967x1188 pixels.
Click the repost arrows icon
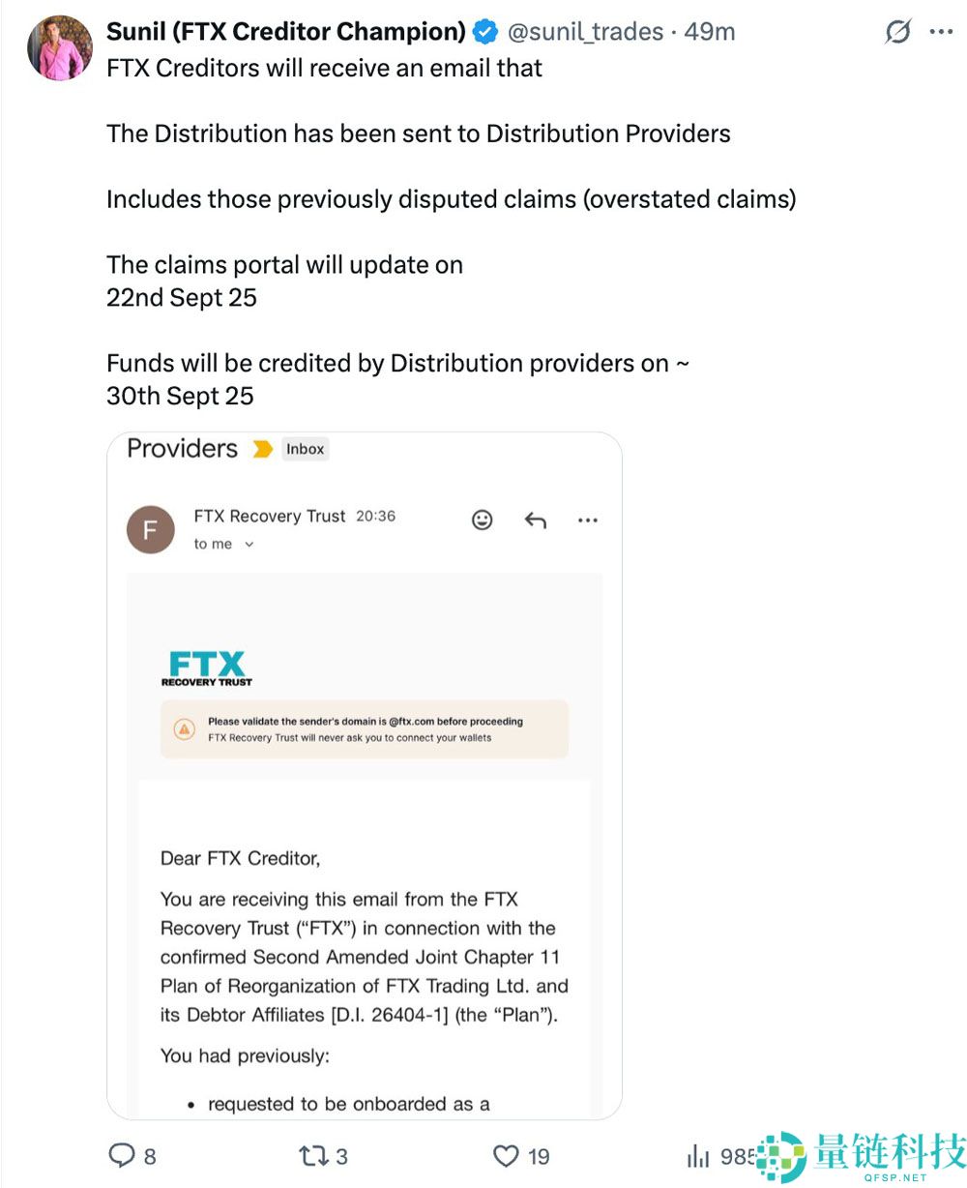[x=312, y=1155]
